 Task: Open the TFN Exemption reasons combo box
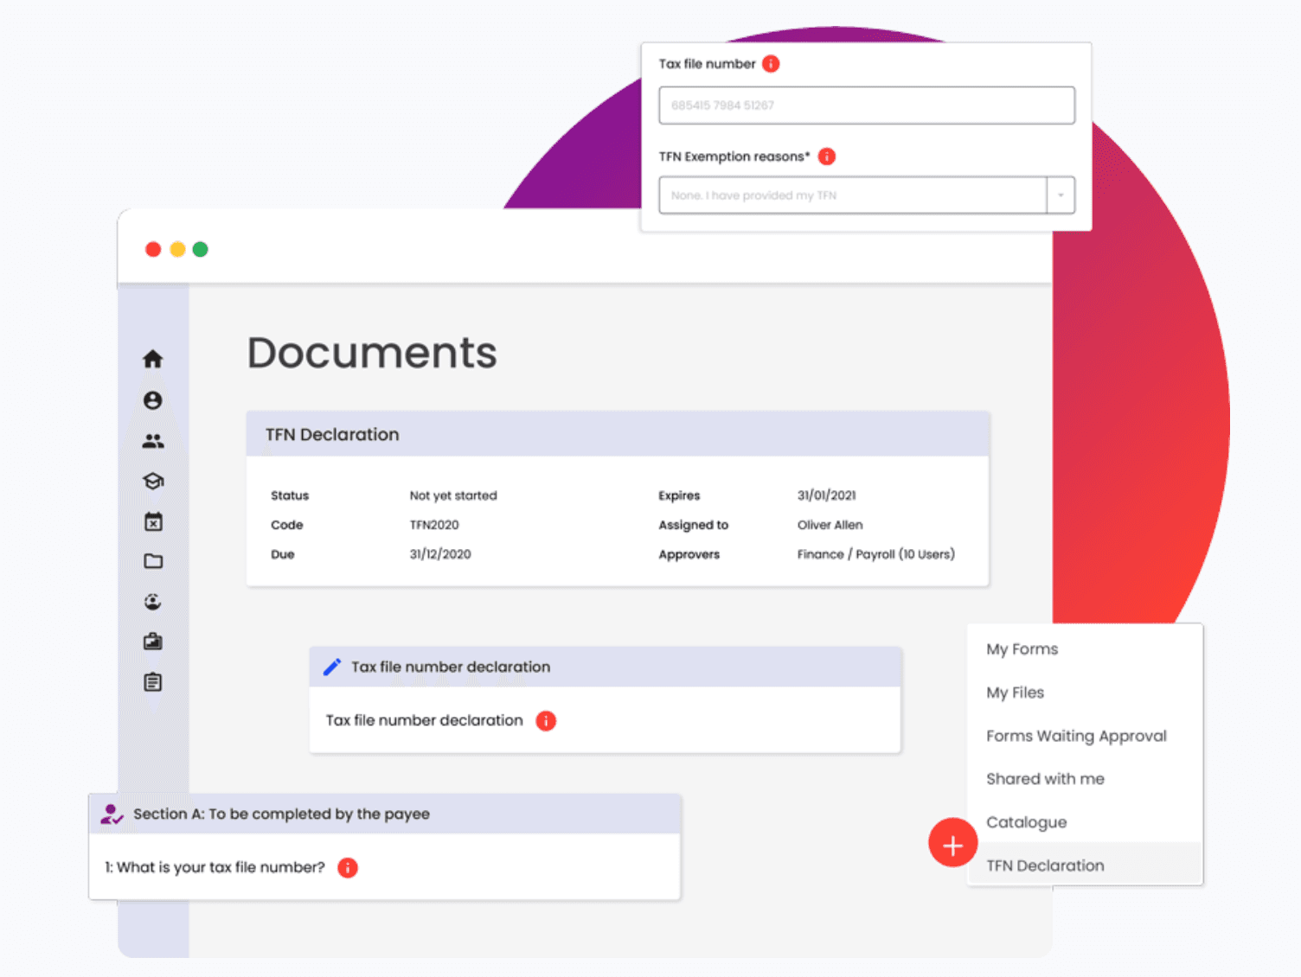pyautogui.click(x=867, y=195)
